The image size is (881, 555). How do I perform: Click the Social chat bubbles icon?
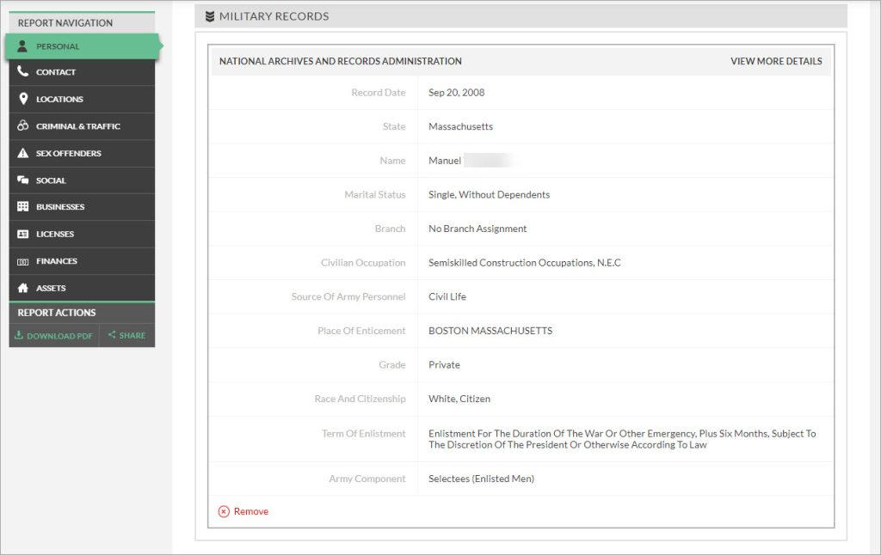22,180
